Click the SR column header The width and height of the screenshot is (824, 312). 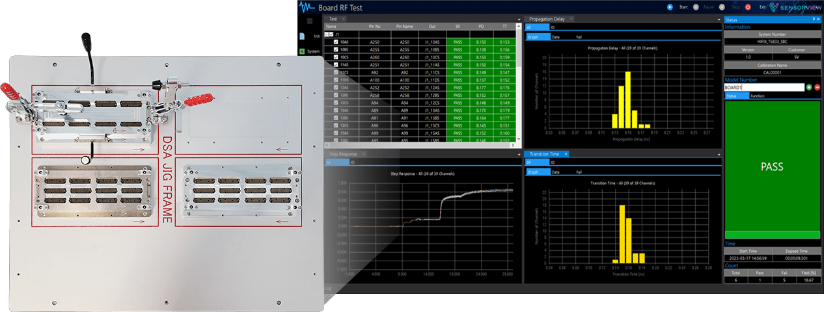pyautogui.click(x=458, y=27)
